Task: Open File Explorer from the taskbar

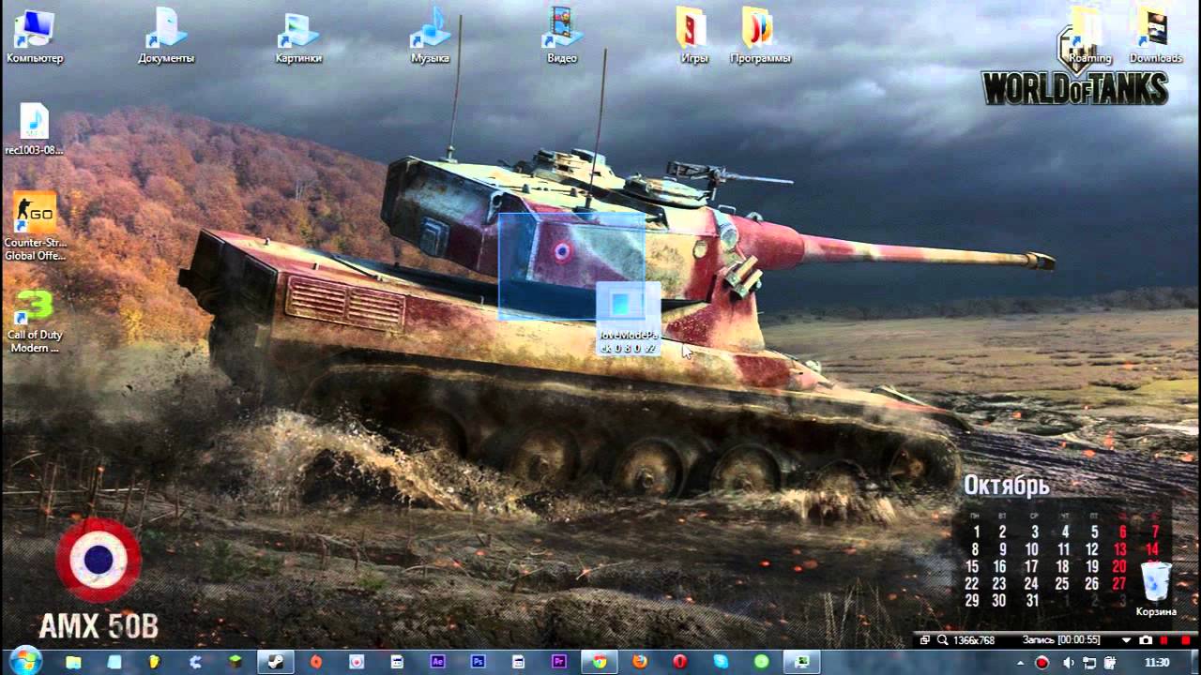Action: coord(73,662)
